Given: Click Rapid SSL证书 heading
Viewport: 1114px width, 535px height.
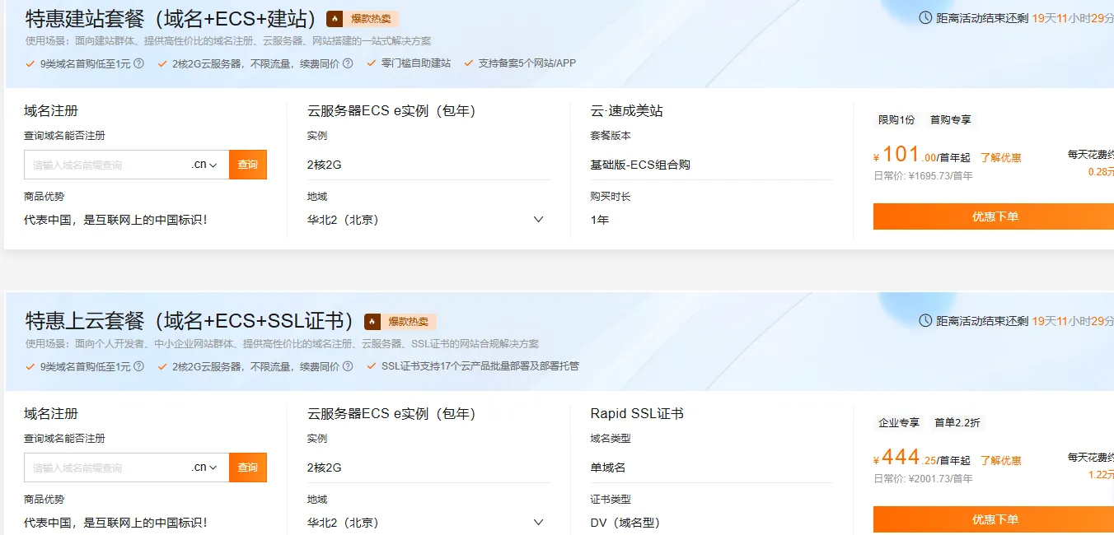Looking at the screenshot, I should pos(637,414).
